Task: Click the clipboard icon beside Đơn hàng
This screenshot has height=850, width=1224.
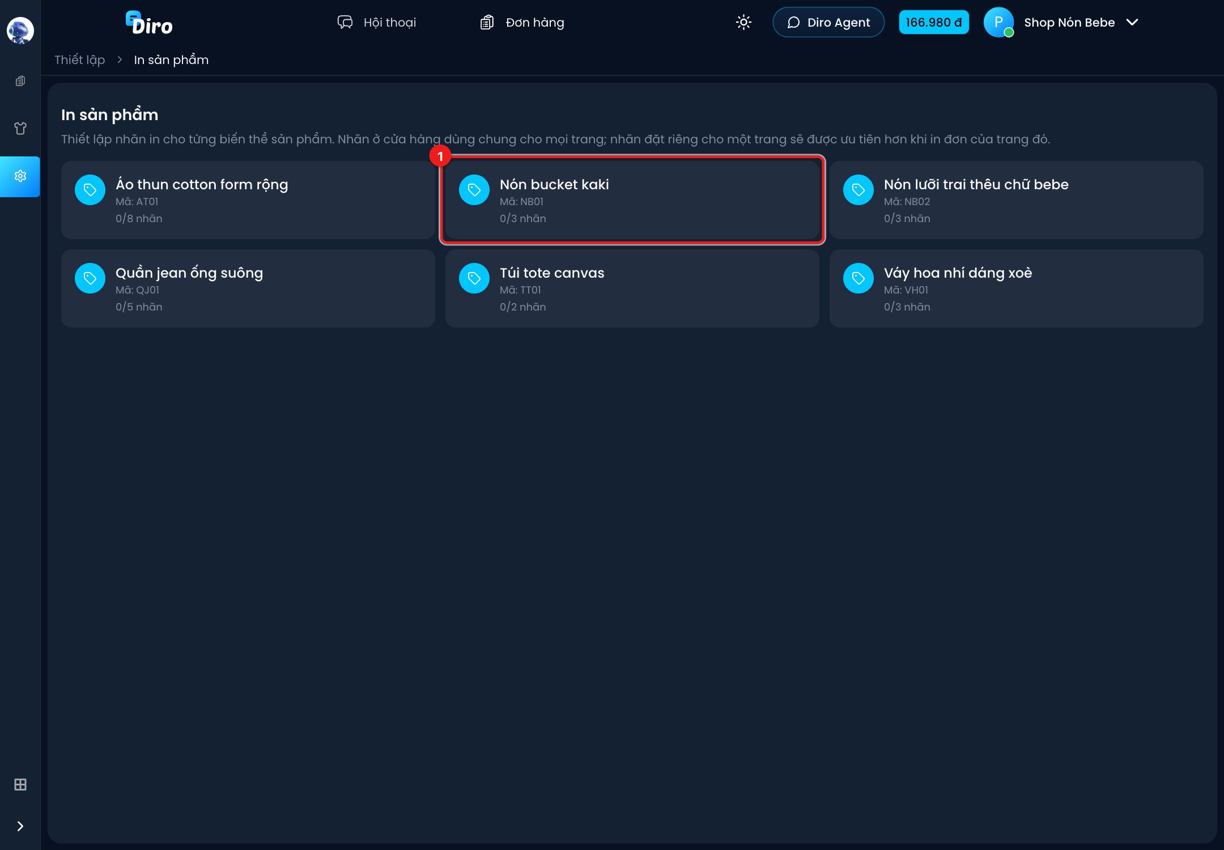Action: [x=487, y=22]
